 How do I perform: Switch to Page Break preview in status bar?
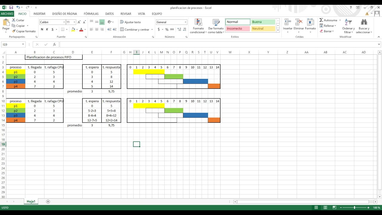(x=335, y=208)
